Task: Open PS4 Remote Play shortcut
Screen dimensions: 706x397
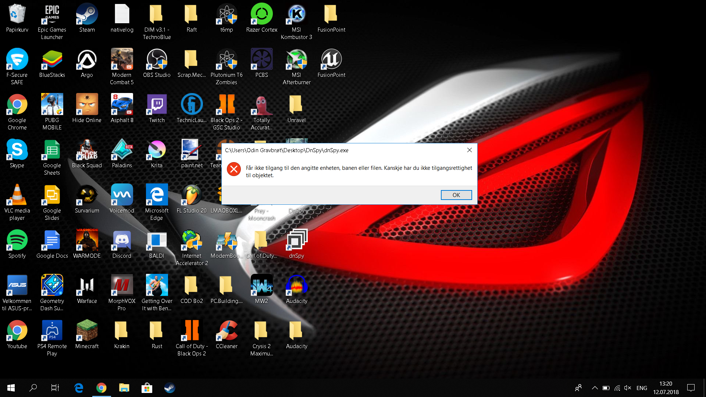Action: [x=52, y=338]
